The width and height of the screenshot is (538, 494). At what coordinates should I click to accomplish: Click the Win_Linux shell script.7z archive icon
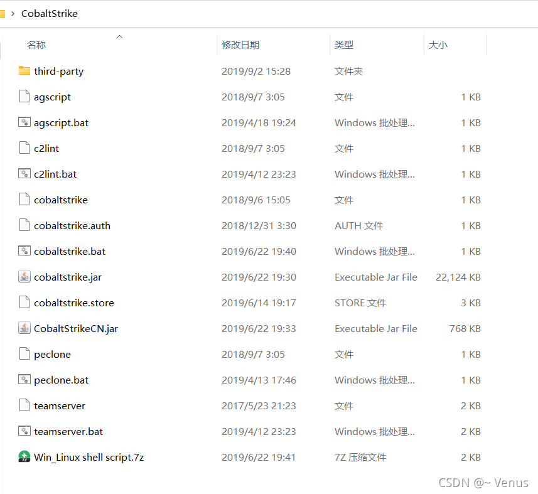tap(24, 456)
